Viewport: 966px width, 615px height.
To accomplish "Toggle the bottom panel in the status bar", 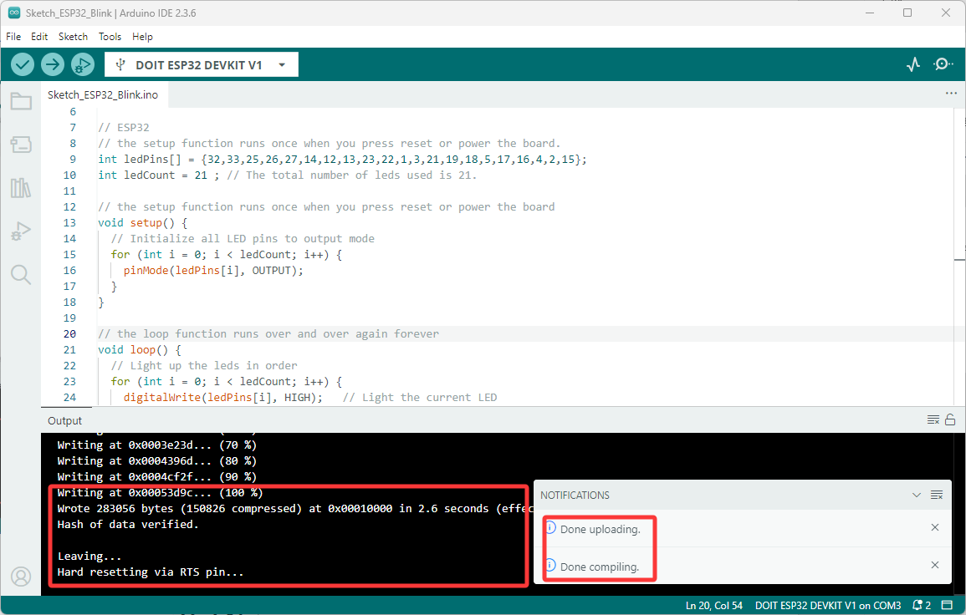I will tap(947, 605).
